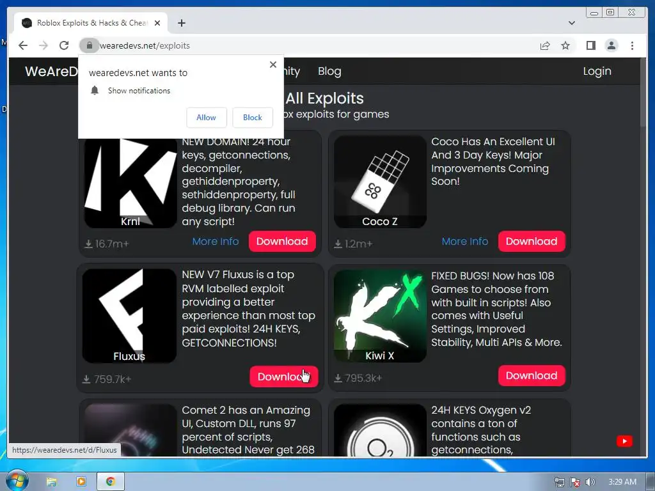Image resolution: width=655 pixels, height=491 pixels.
Task: Click the Coco Z logo thumbnail
Action: [x=380, y=182]
